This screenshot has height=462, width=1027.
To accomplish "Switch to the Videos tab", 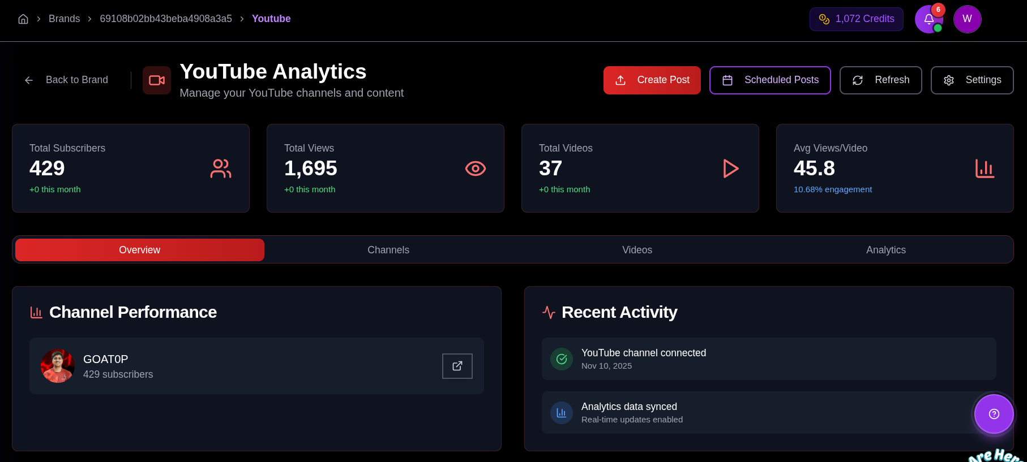I will point(637,250).
